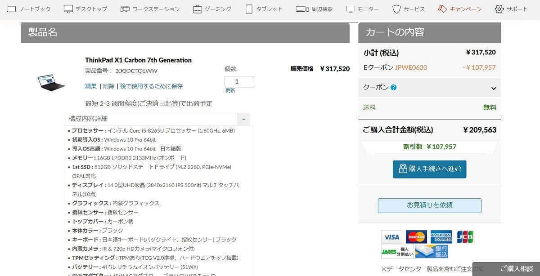Click the カートの内容 header

pyautogui.click(x=395, y=32)
